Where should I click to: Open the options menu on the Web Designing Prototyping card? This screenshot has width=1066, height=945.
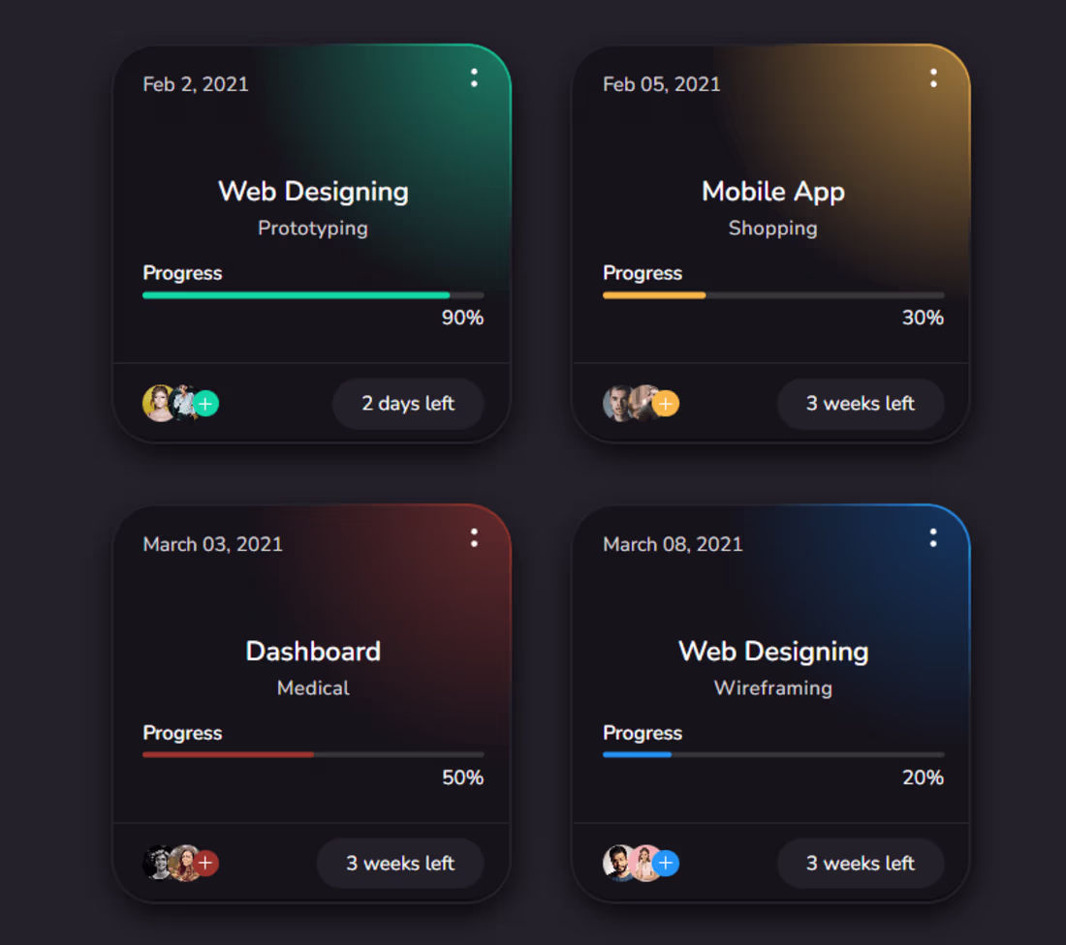[x=474, y=78]
